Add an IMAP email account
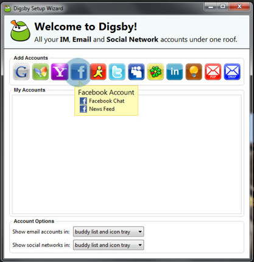The width and height of the screenshot is (254, 262). point(232,72)
